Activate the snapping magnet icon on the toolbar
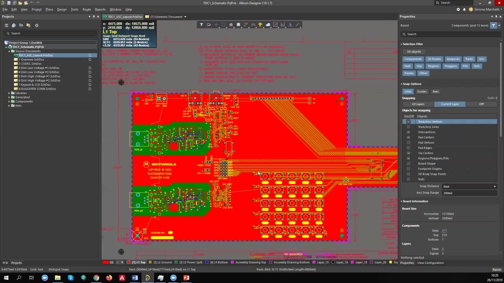The height and width of the screenshot is (283, 504). click(209, 24)
